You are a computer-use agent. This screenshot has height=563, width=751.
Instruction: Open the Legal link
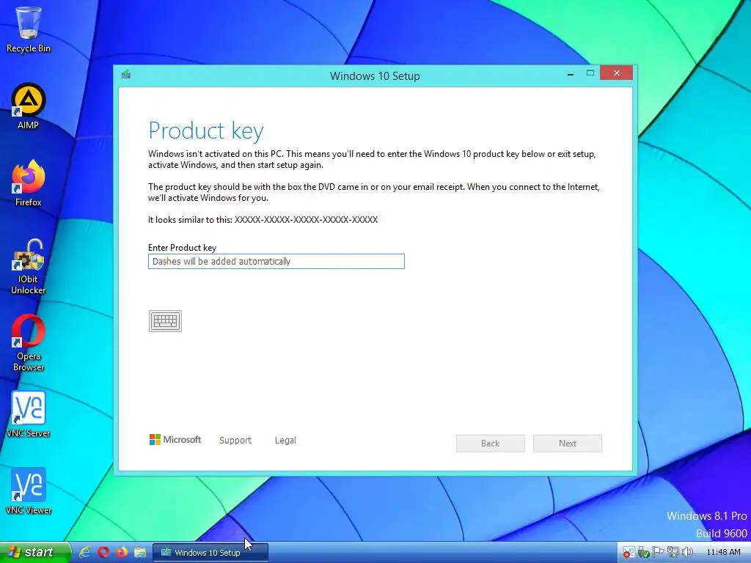pyautogui.click(x=285, y=441)
